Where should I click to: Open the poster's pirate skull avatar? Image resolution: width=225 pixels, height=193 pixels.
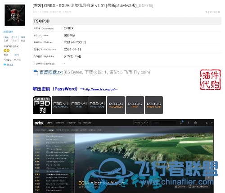point(15,15)
